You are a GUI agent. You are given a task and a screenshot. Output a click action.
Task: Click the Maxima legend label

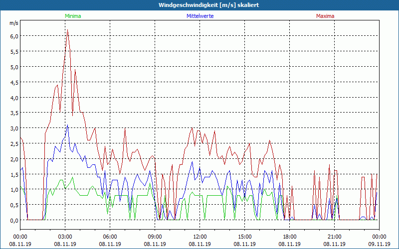click(x=325, y=16)
